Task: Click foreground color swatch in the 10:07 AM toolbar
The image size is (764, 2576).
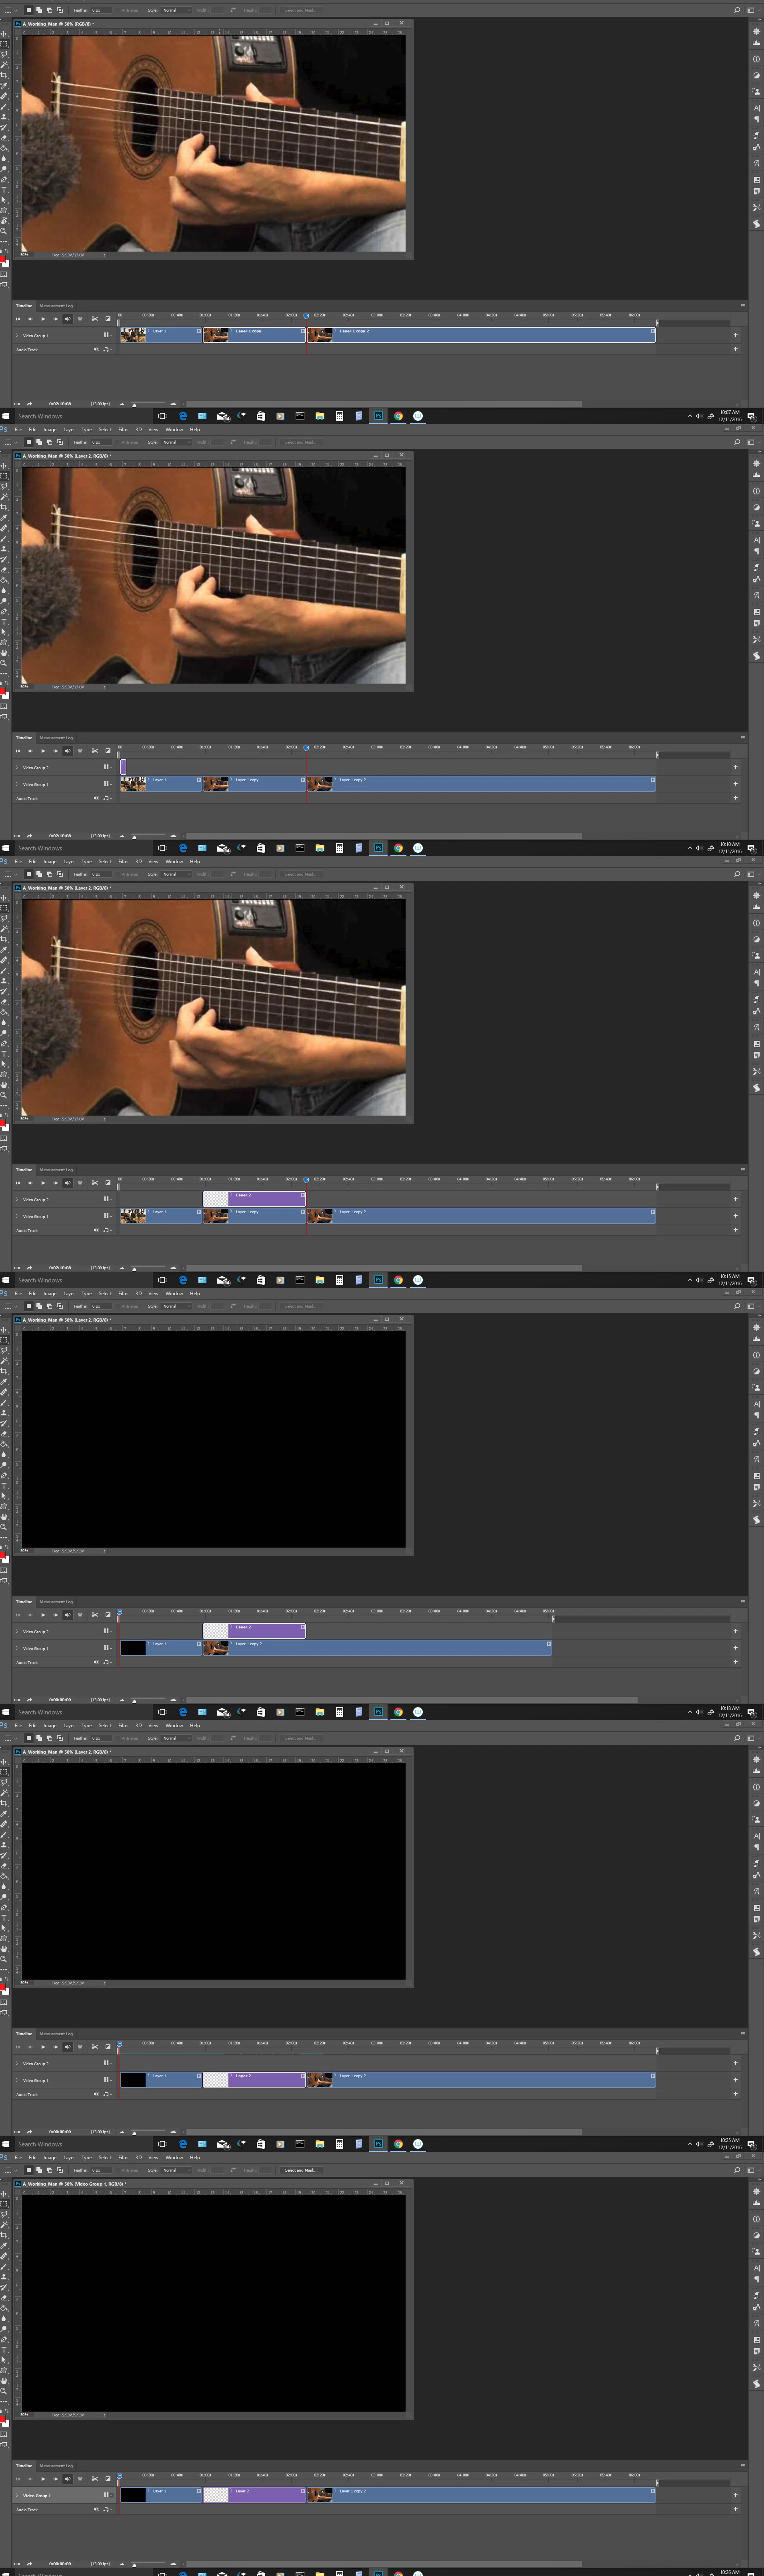Action: (x=2, y=259)
